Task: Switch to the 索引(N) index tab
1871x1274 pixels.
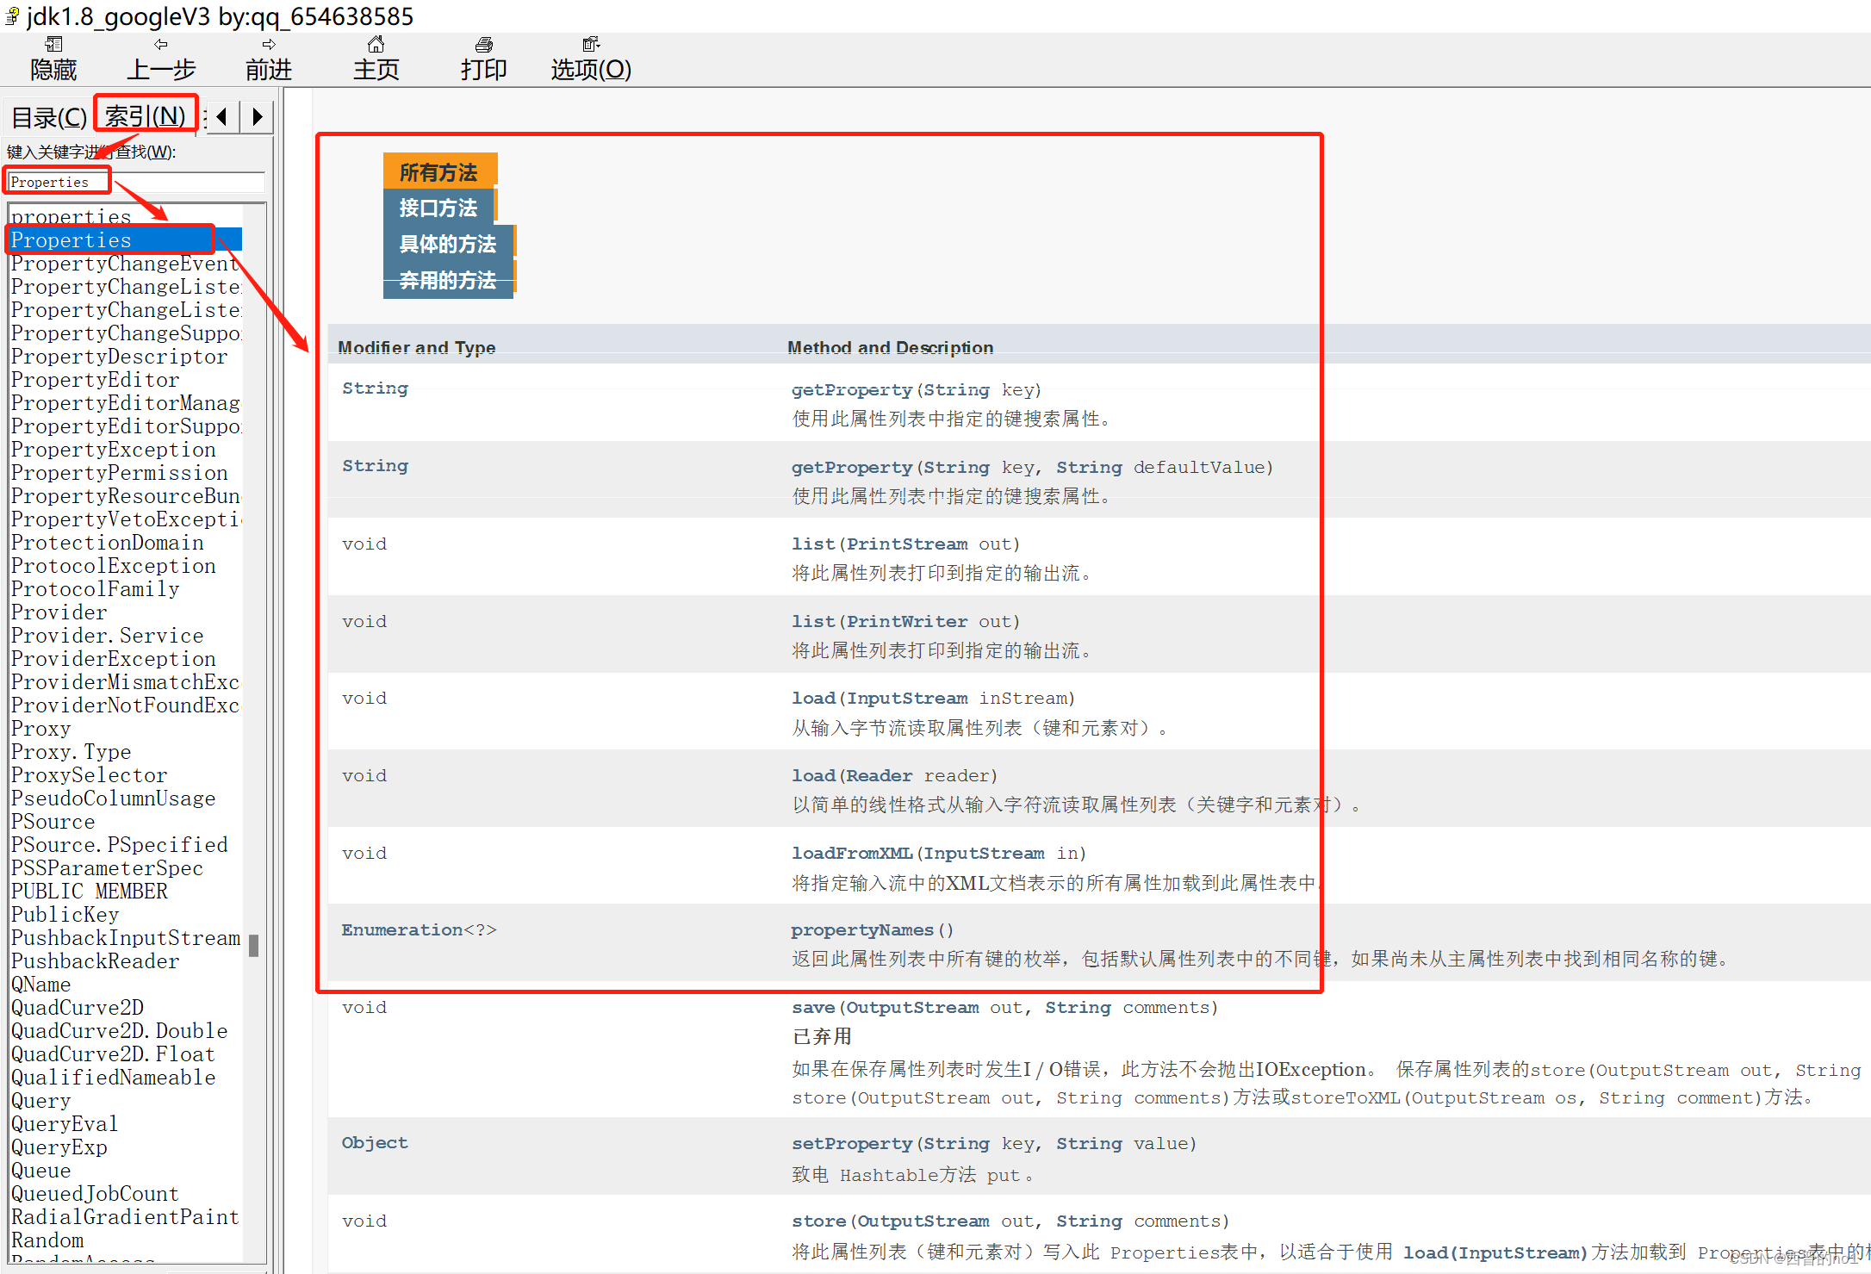Action: click(146, 115)
